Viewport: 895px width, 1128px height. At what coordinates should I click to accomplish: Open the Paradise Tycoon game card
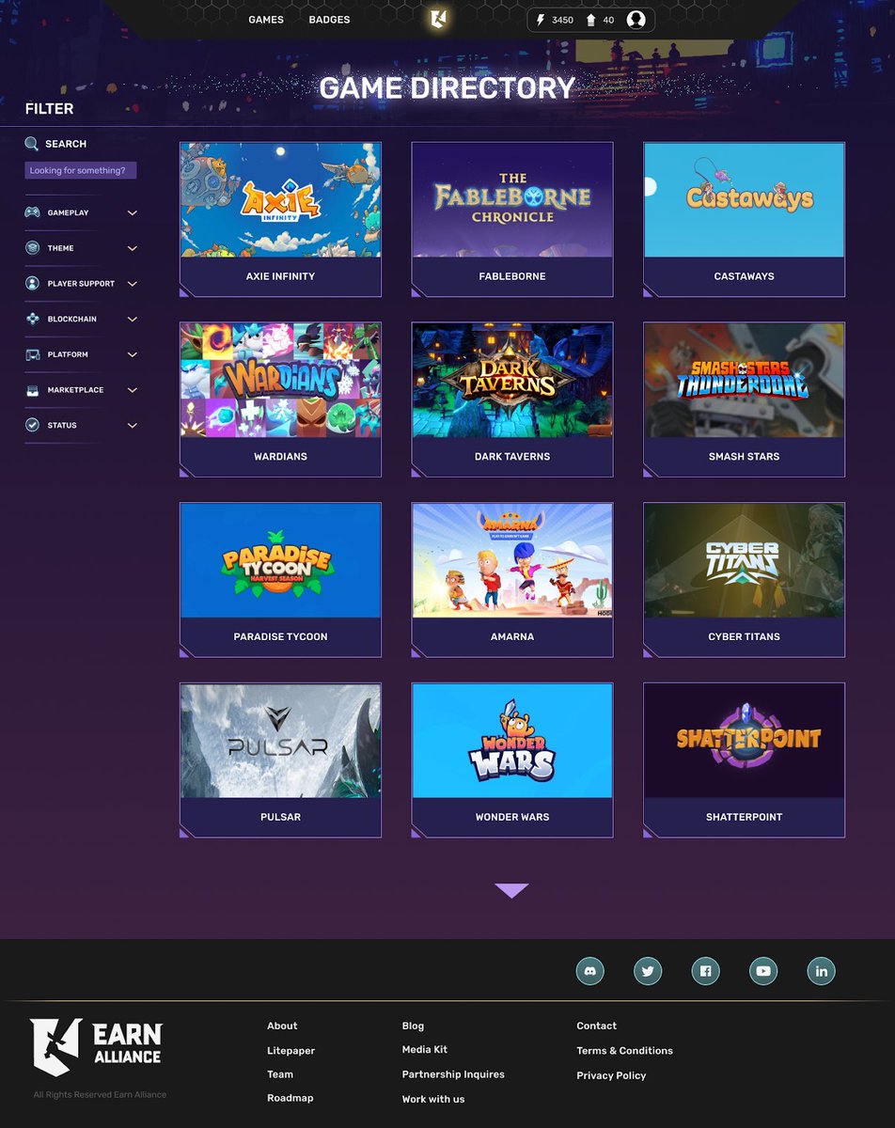point(280,580)
